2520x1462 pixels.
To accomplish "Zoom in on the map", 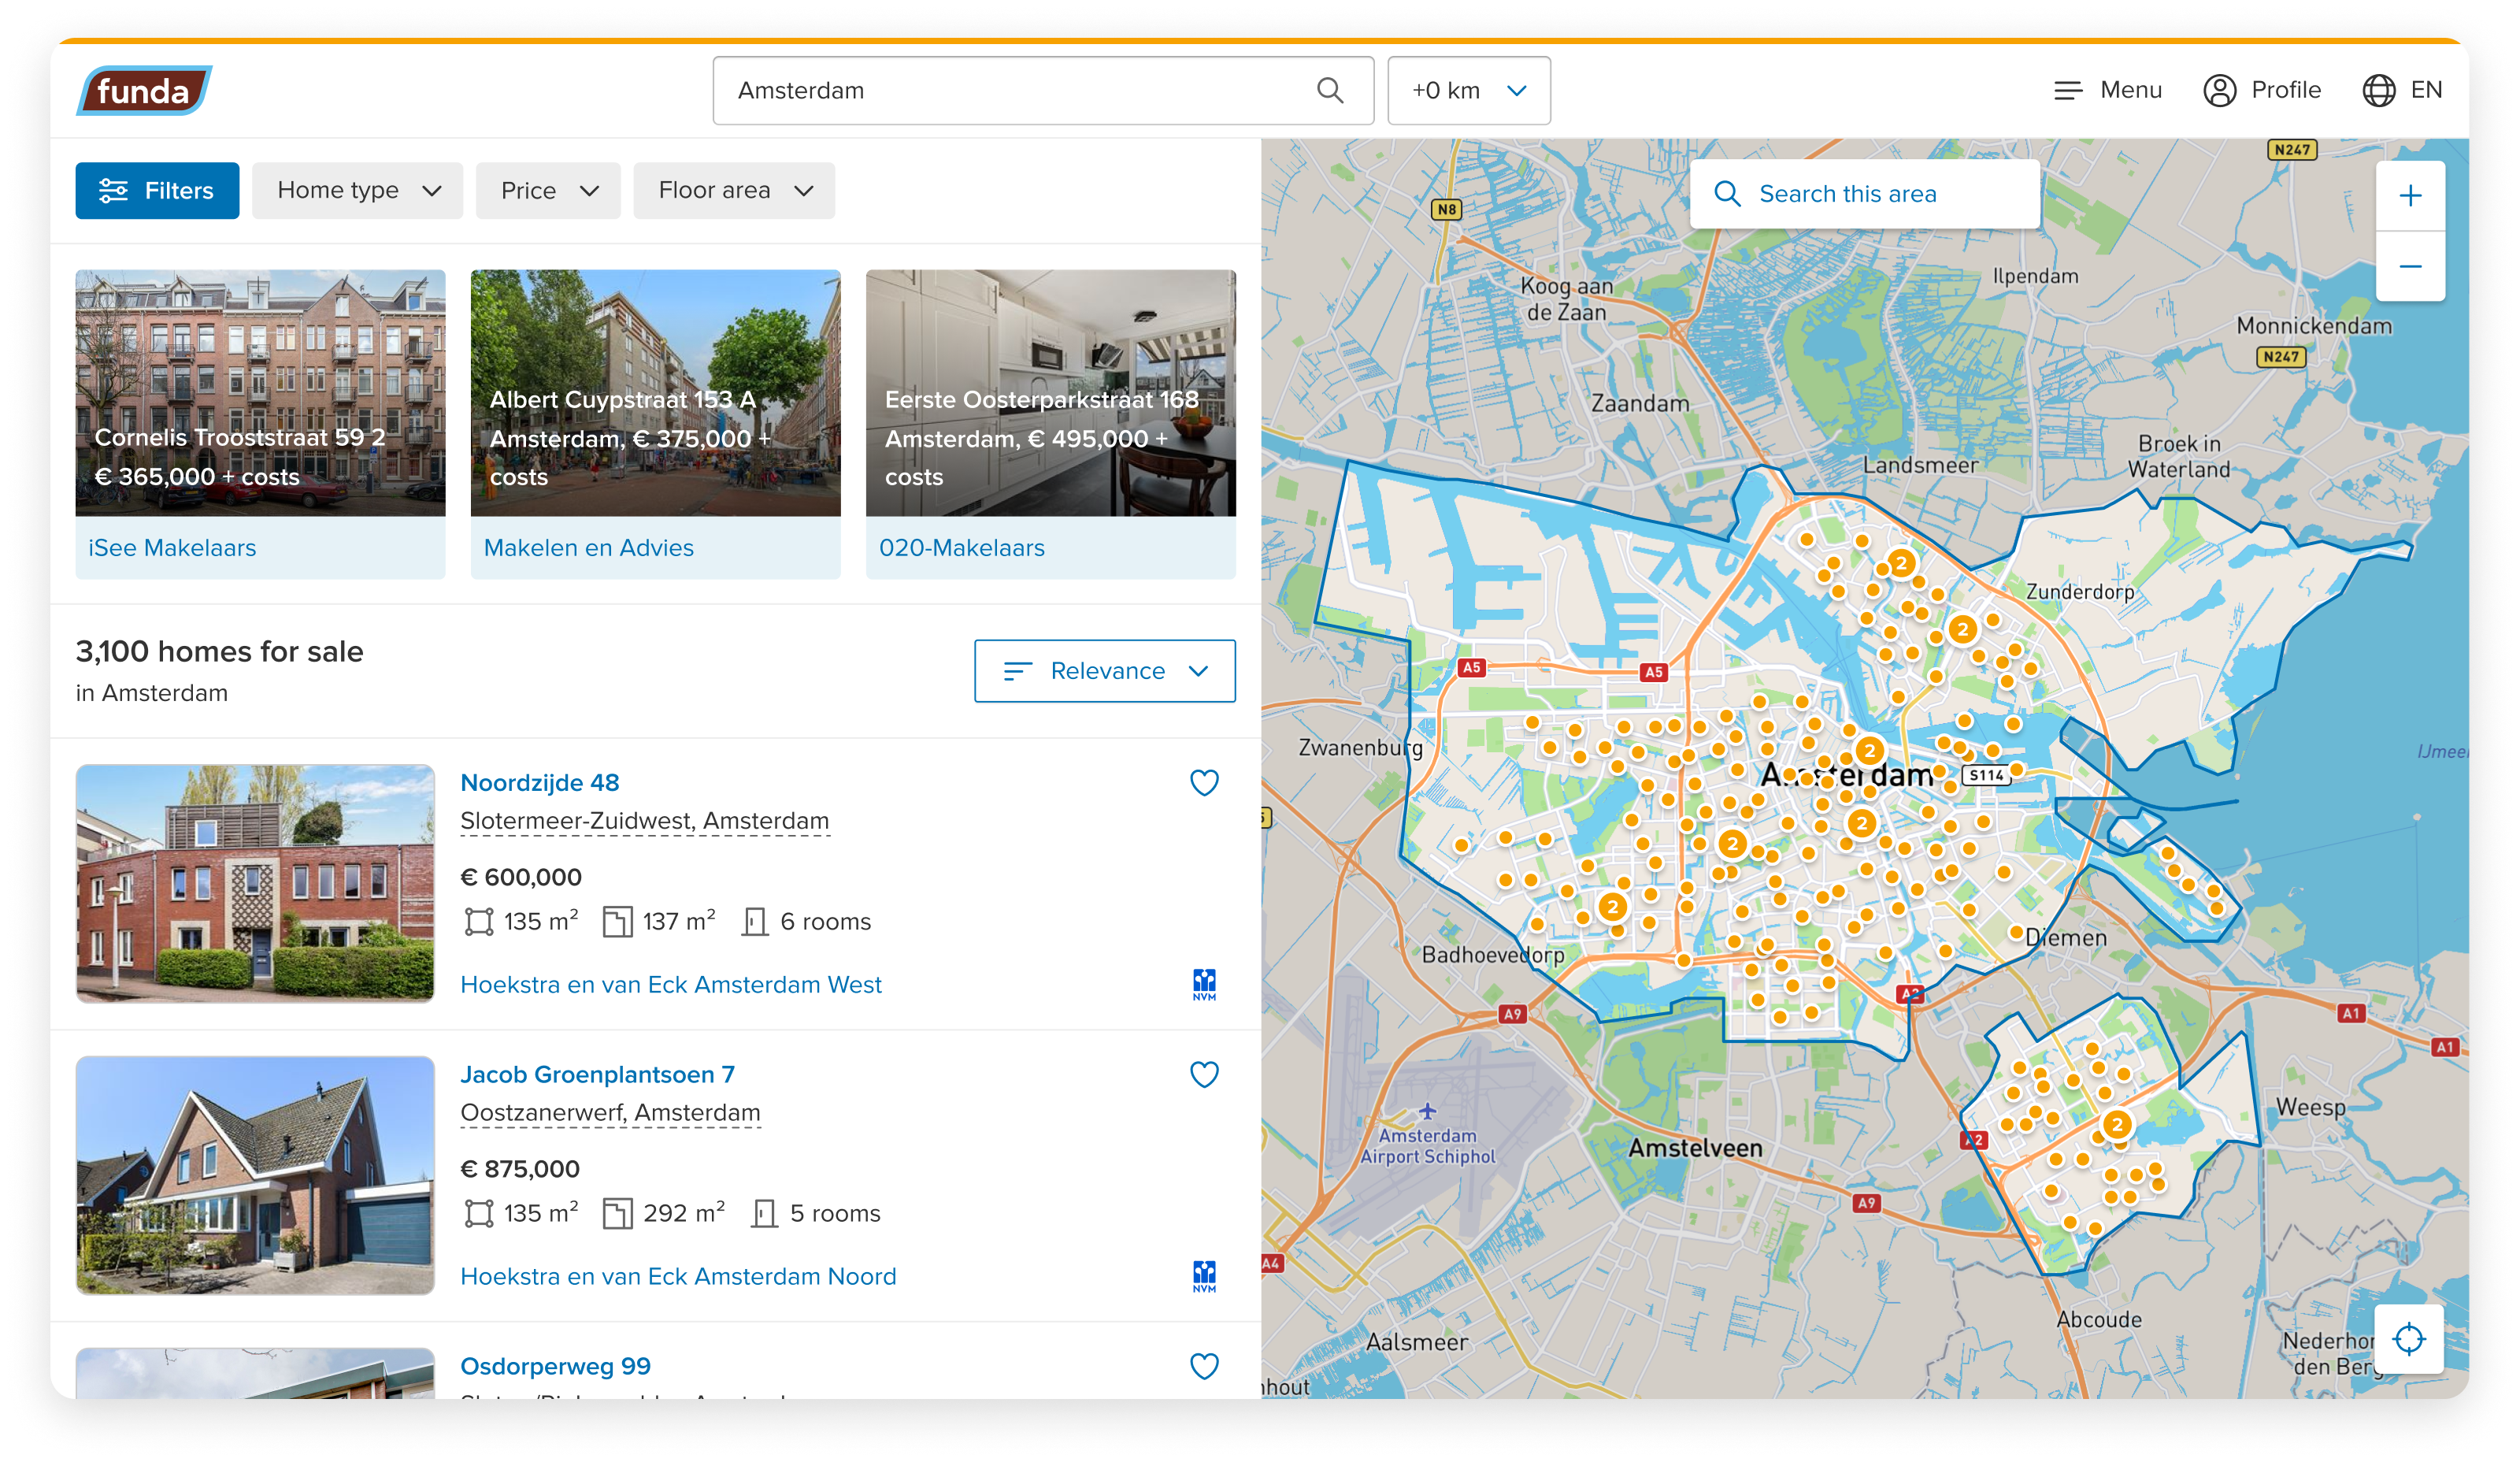I will click(2410, 195).
